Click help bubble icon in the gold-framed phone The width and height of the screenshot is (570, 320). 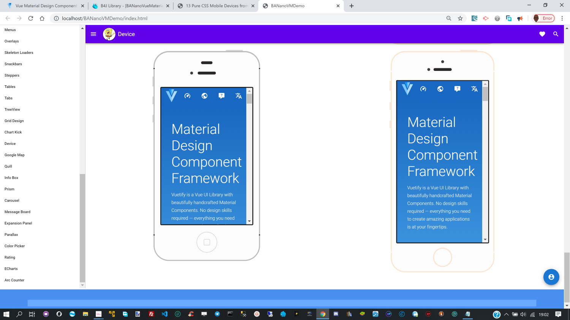458,89
